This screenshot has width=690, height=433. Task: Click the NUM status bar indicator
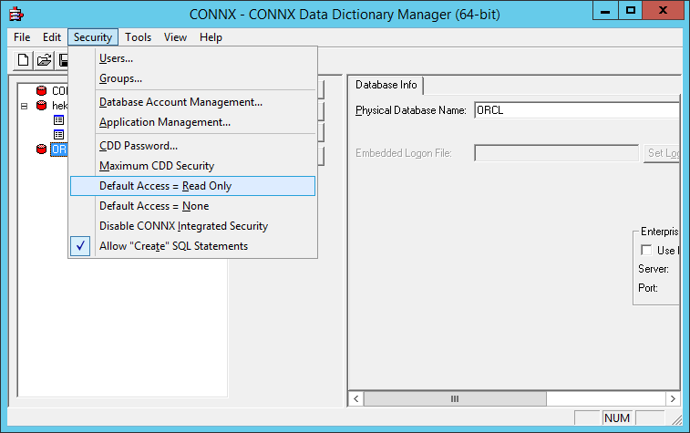(x=616, y=418)
